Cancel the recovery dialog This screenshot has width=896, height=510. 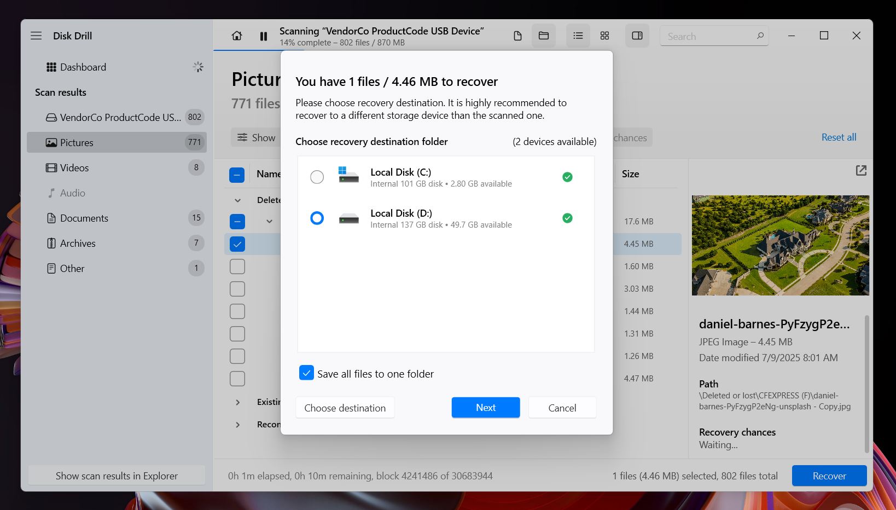tap(562, 408)
